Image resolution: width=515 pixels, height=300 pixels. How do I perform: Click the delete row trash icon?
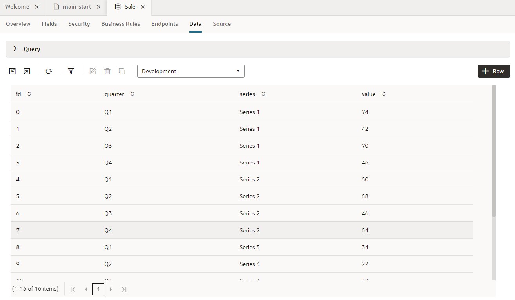coord(107,71)
